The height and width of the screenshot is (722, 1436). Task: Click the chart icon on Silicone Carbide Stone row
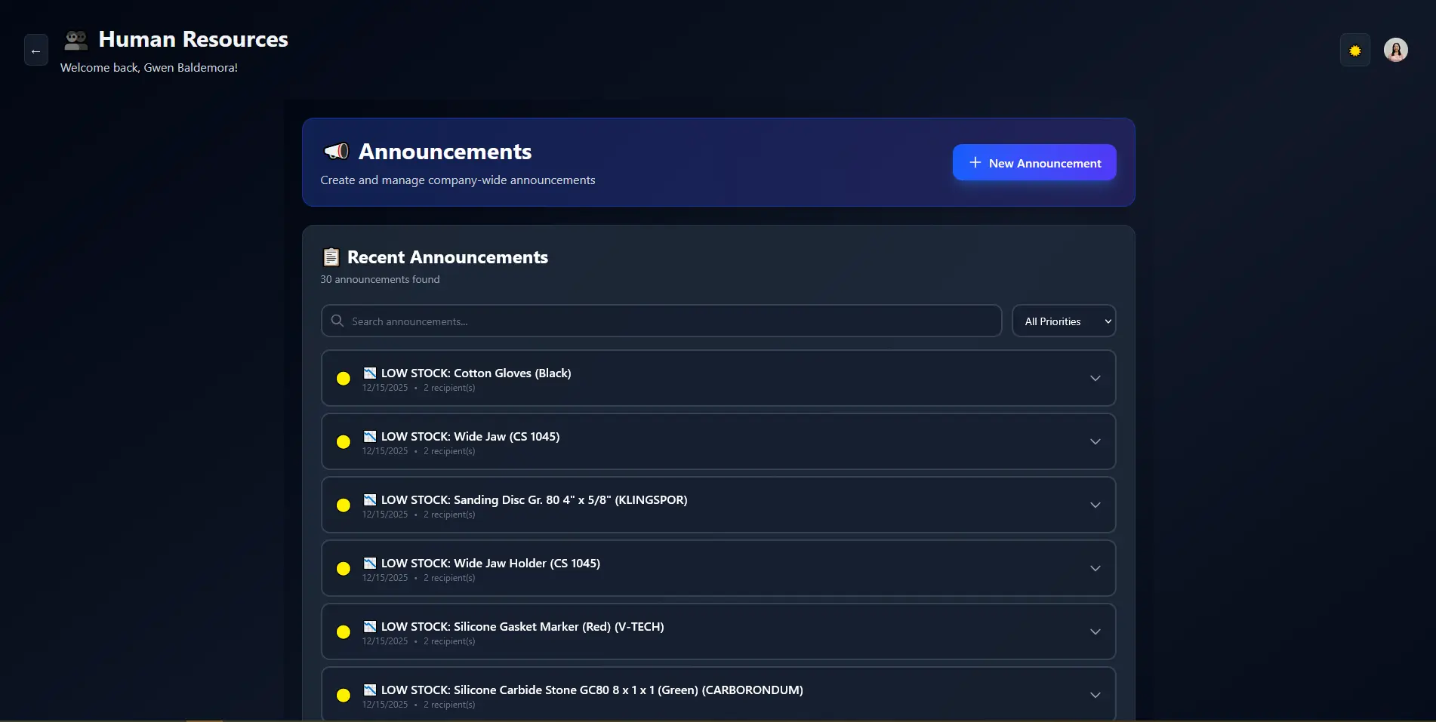pyautogui.click(x=369, y=690)
